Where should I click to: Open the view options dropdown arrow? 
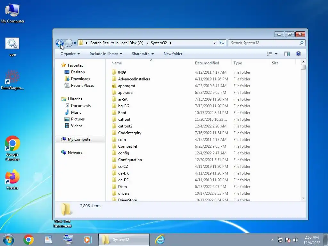276,54
